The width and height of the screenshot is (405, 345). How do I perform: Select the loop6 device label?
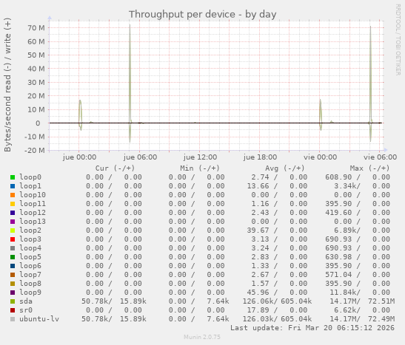30,266
